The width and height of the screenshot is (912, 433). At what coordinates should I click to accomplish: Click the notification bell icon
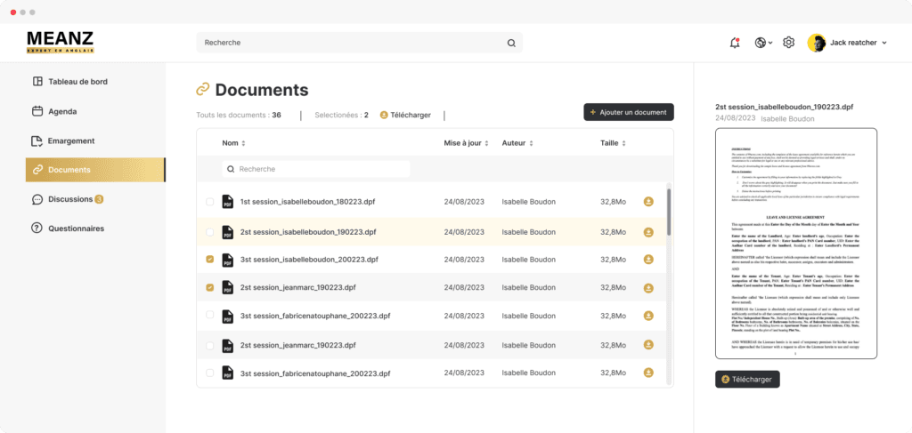[x=734, y=43]
